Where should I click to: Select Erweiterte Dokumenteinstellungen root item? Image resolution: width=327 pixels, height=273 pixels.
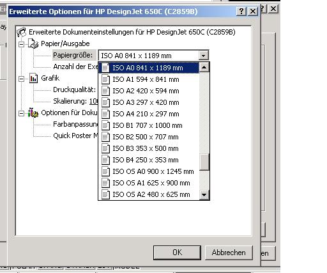pos(132,32)
